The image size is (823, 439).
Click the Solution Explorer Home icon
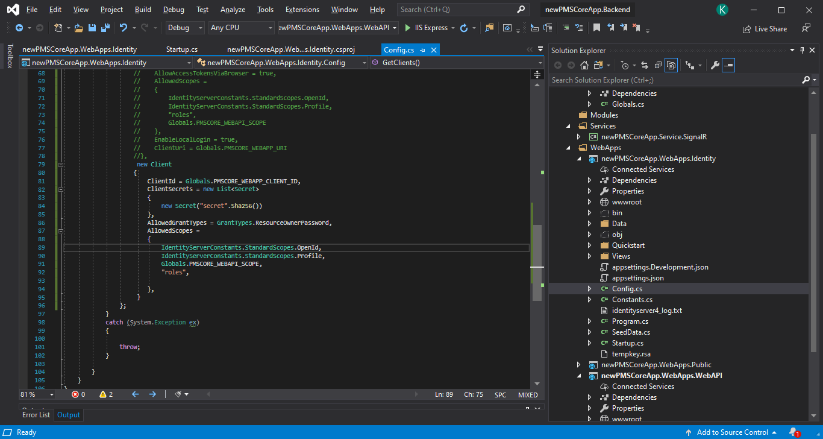tap(584, 65)
